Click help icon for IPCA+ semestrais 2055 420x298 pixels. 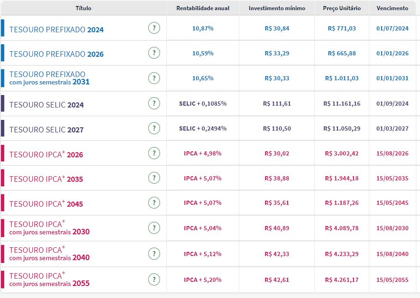tap(154, 280)
